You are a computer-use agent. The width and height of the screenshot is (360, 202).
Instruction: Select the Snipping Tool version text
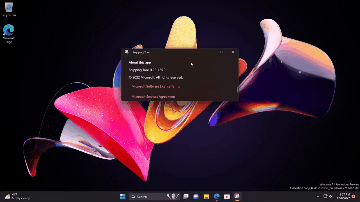click(147, 70)
